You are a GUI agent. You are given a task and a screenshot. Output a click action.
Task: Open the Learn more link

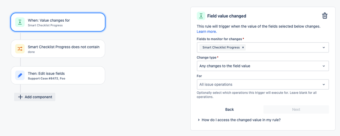[207, 31]
